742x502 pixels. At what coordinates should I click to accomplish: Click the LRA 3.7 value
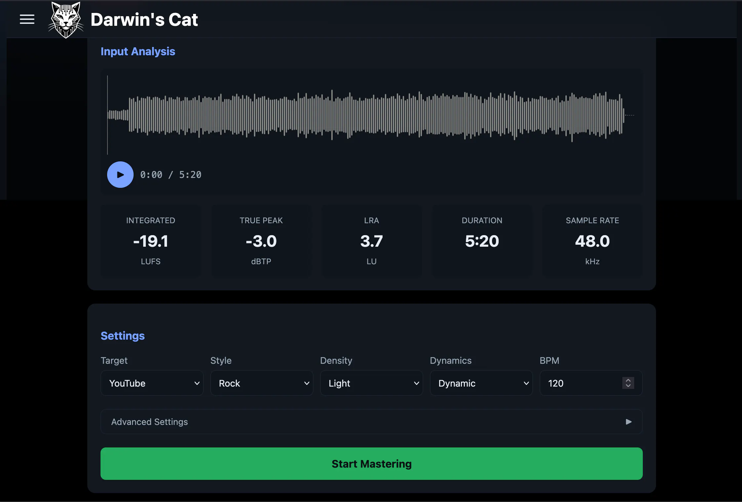click(372, 241)
